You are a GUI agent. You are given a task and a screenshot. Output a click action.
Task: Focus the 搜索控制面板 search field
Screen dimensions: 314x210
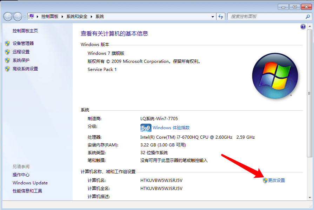tap(267, 17)
